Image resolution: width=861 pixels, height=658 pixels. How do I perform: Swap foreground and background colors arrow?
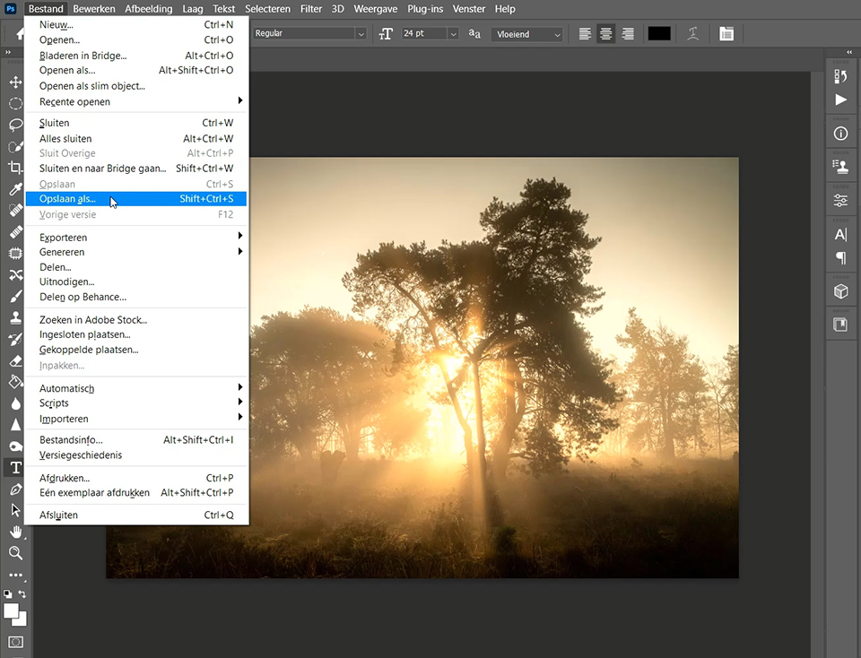[x=22, y=593]
